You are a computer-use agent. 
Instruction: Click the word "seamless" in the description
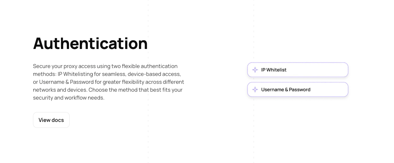[114, 74]
